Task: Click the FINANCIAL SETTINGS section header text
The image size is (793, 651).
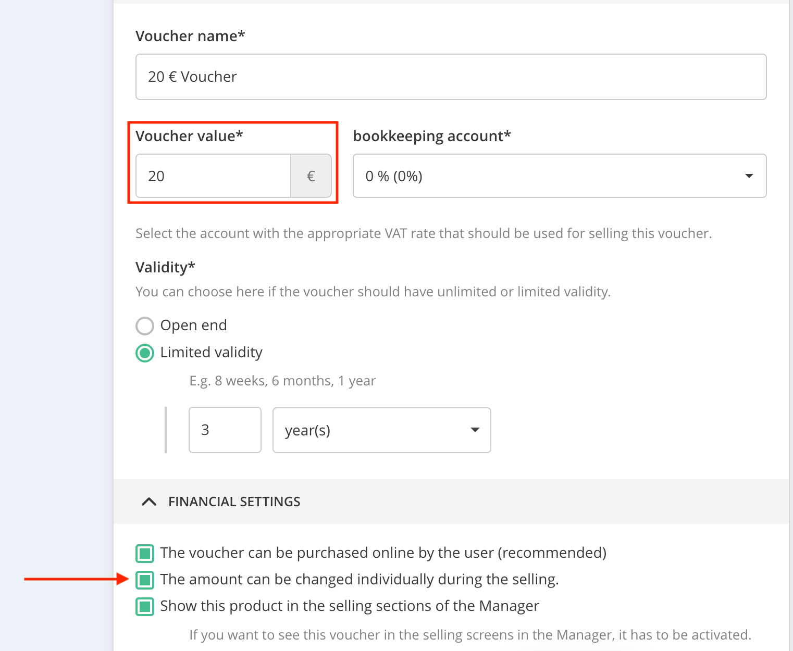Action: coord(234,502)
